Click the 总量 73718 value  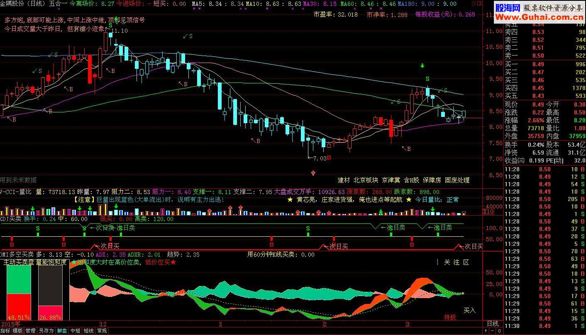[535, 129]
